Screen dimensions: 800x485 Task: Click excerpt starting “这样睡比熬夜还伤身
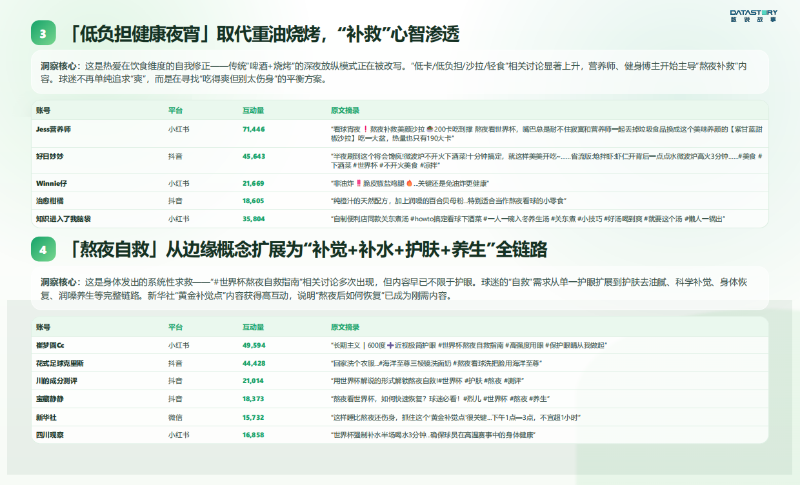pos(456,418)
